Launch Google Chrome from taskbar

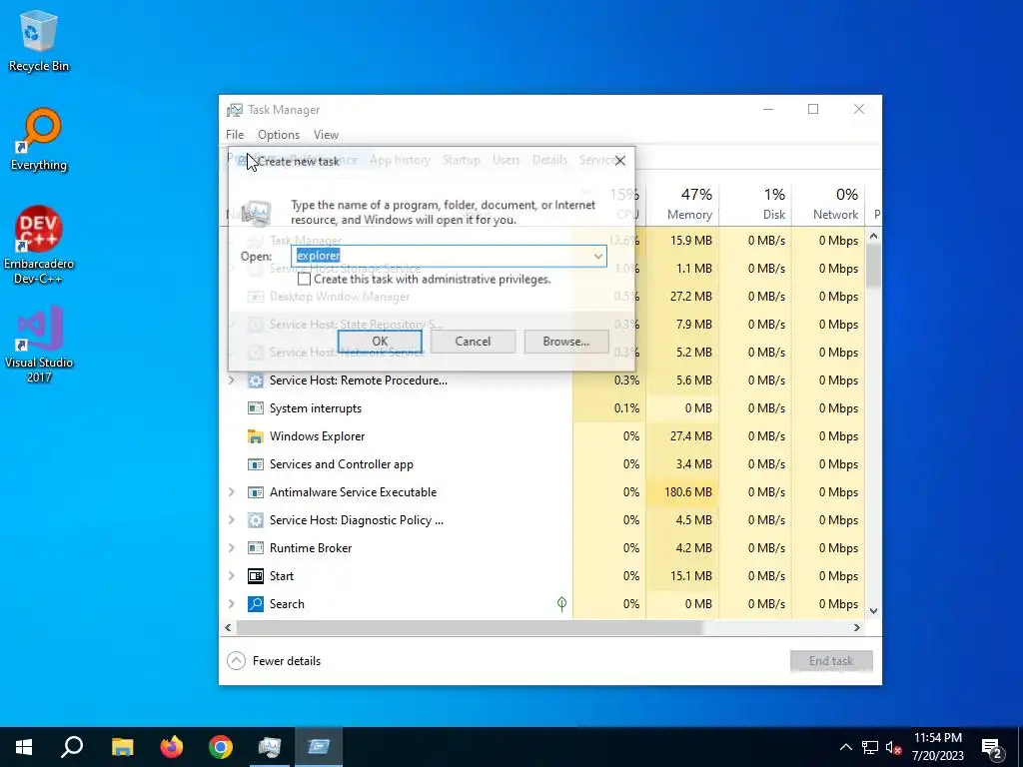coord(221,747)
